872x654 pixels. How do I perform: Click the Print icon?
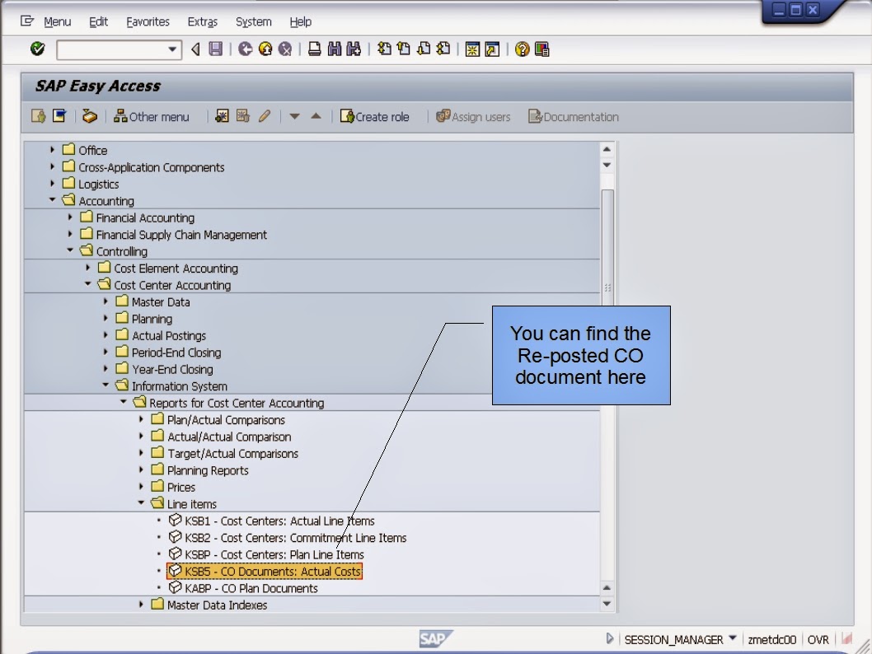tap(314, 49)
